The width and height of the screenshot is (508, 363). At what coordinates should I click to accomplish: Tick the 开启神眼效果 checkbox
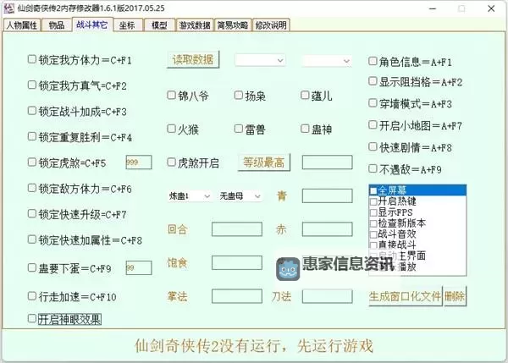coord(32,319)
